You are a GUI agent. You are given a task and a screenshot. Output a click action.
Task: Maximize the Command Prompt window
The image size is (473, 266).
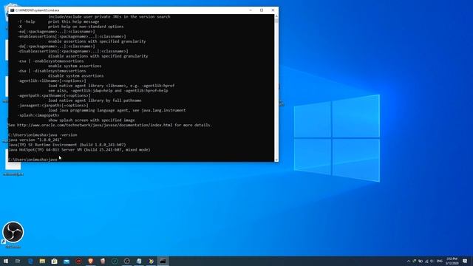pyautogui.click(x=262, y=10)
